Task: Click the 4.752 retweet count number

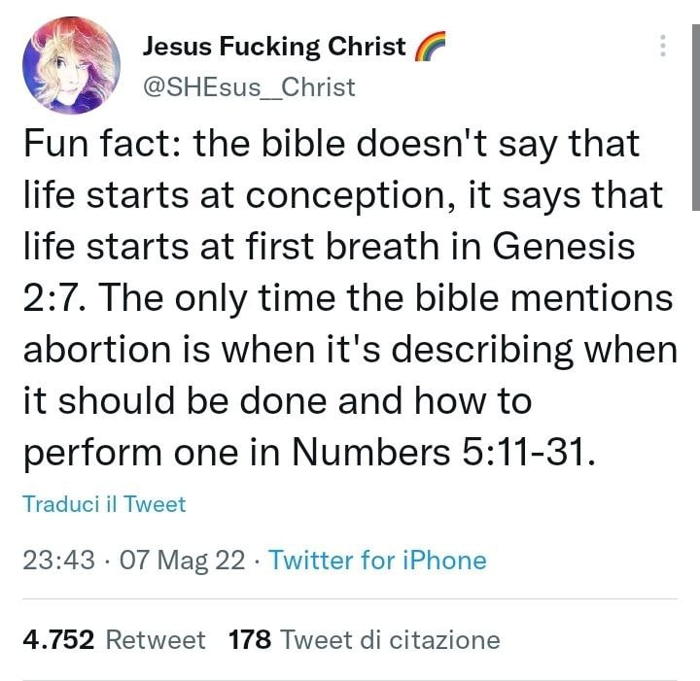Action: tap(58, 639)
